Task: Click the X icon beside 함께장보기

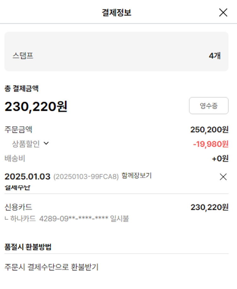Action: (x=223, y=177)
